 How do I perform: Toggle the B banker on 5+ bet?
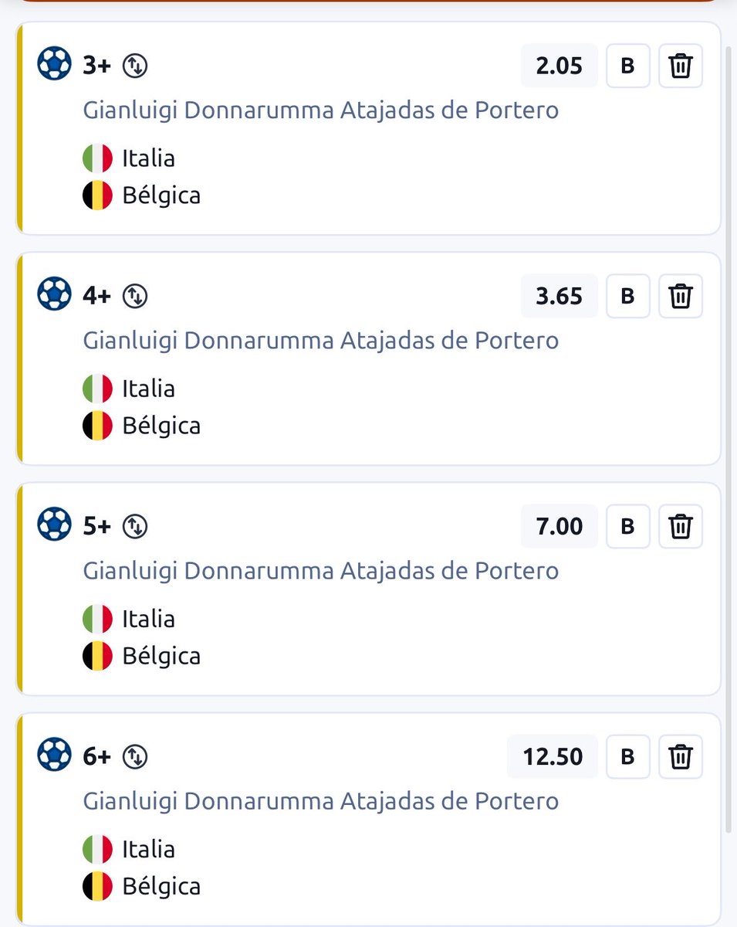628,526
